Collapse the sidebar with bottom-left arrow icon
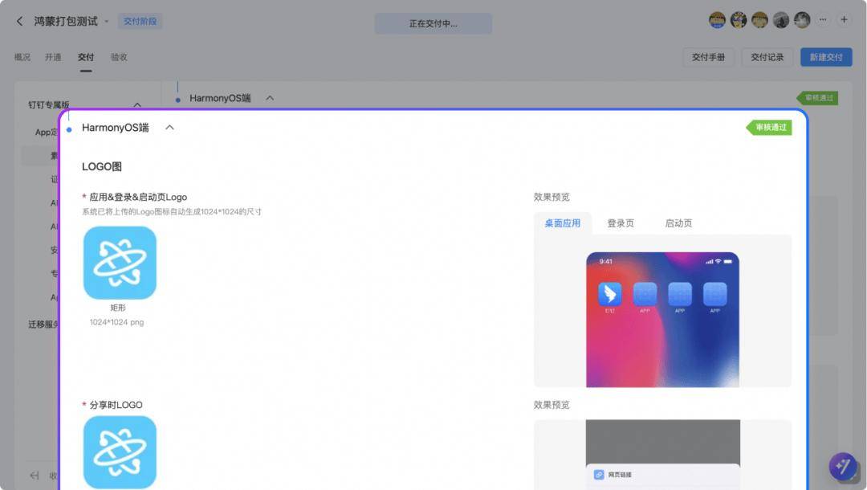This screenshot has width=867, height=490. [35, 475]
